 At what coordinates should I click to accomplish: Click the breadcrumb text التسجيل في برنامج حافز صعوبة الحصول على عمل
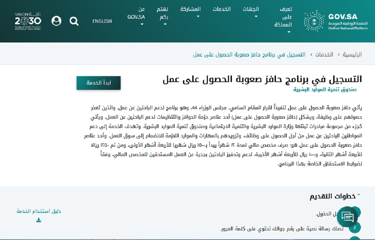pos(249,55)
